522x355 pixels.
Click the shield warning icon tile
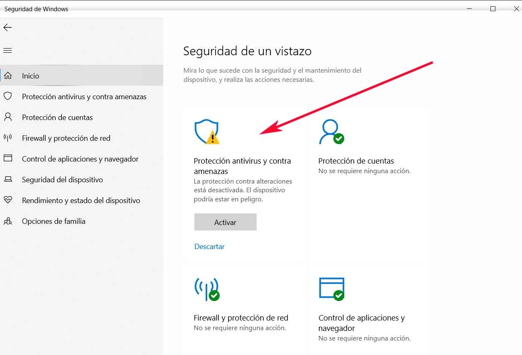pyautogui.click(x=207, y=132)
